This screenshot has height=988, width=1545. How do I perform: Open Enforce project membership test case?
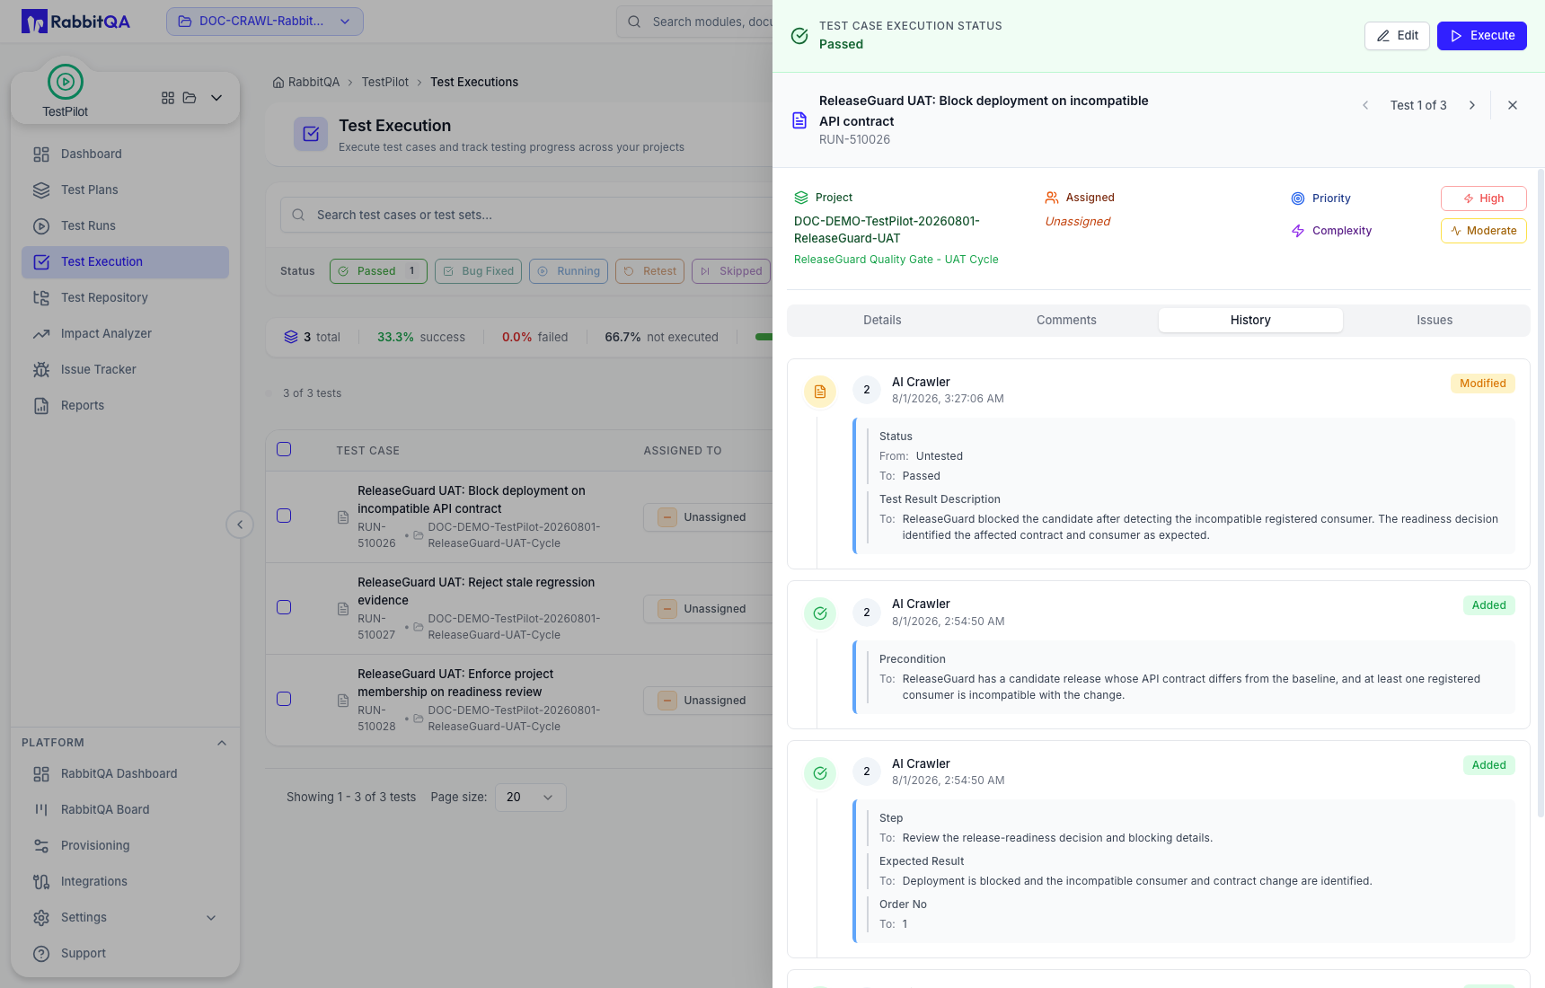point(455,683)
